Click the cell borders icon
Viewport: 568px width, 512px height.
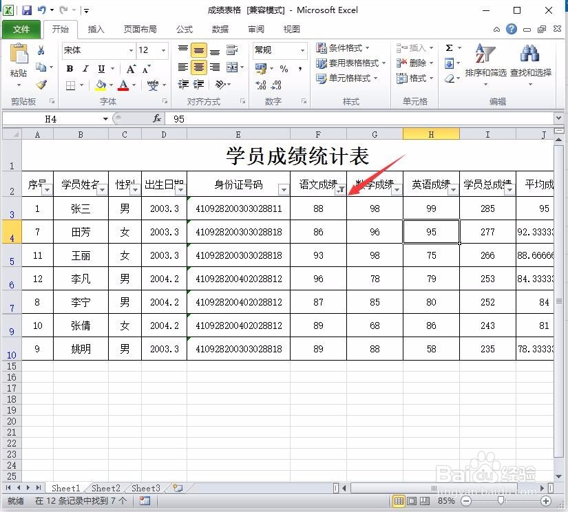click(x=71, y=85)
